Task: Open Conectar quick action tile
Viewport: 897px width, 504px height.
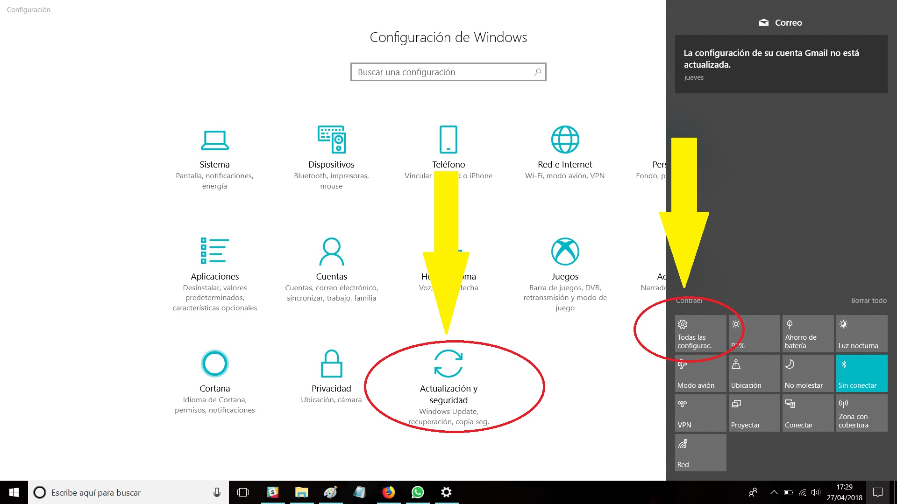Action: pyautogui.click(x=808, y=413)
